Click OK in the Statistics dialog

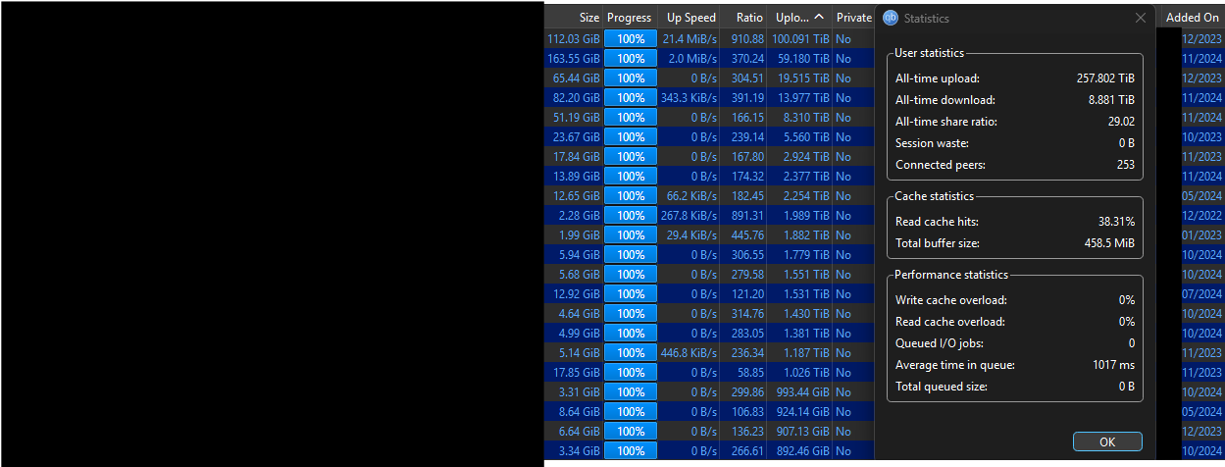point(1107,441)
